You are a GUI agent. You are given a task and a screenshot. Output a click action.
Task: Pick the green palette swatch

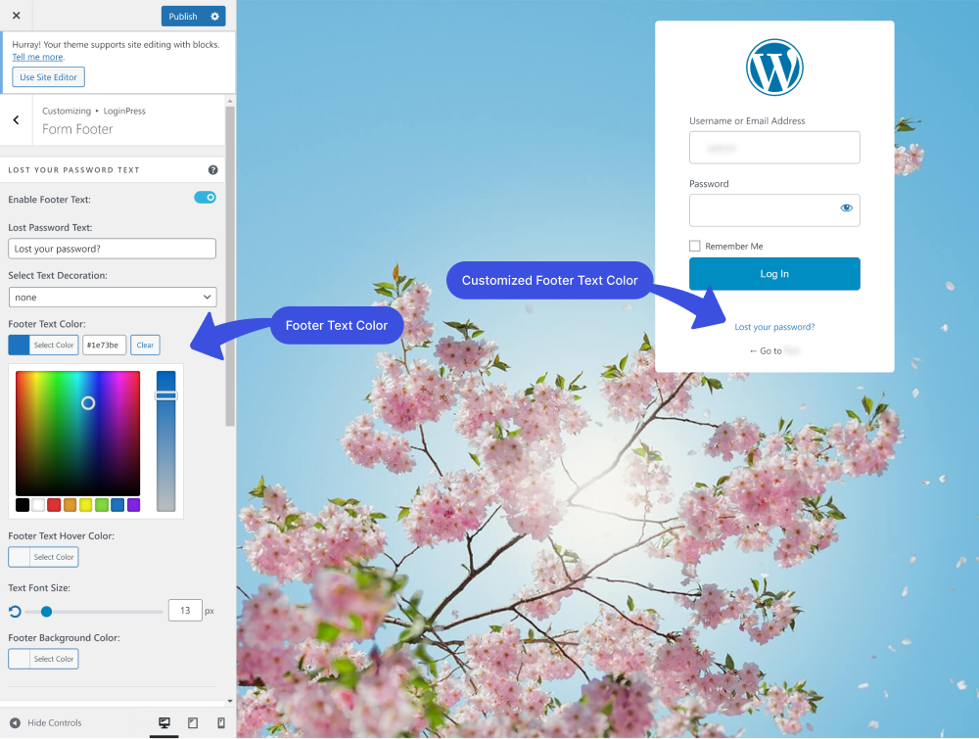point(102,505)
